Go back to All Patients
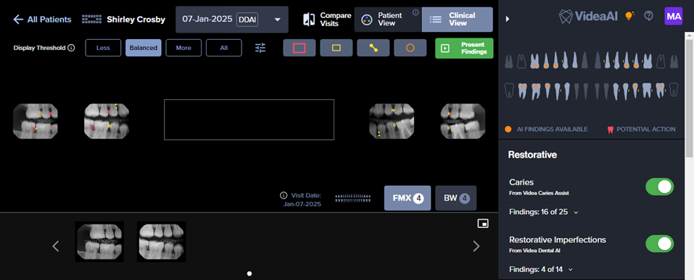 pos(42,20)
